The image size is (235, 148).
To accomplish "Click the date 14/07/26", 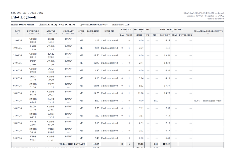I will 17,108.
